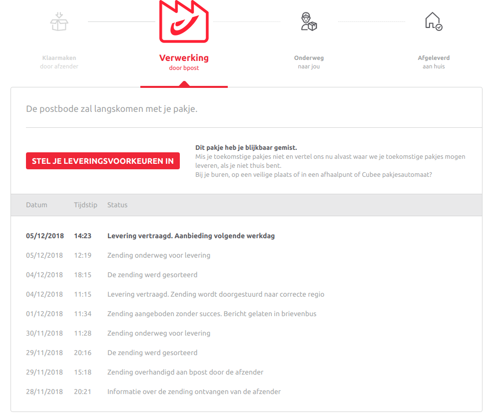Image resolution: width=487 pixels, height=416 pixels.
Task: Click the Zending overhandigd aan bpost entry
Action: [185, 372]
